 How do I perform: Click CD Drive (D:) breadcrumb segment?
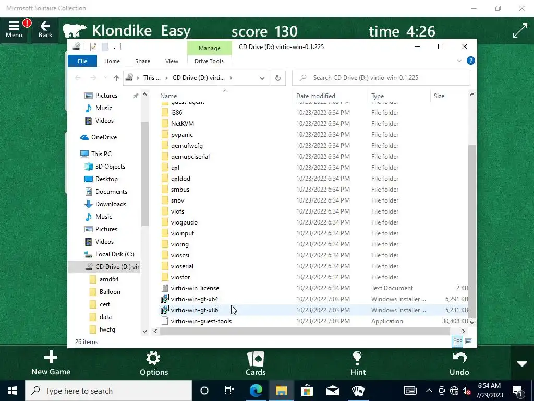pos(199,78)
